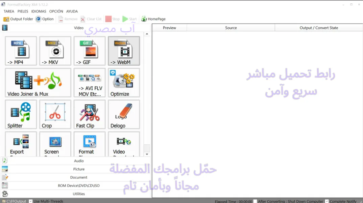363x203 pixels.
Task: Click the green Start button
Action: (129, 19)
